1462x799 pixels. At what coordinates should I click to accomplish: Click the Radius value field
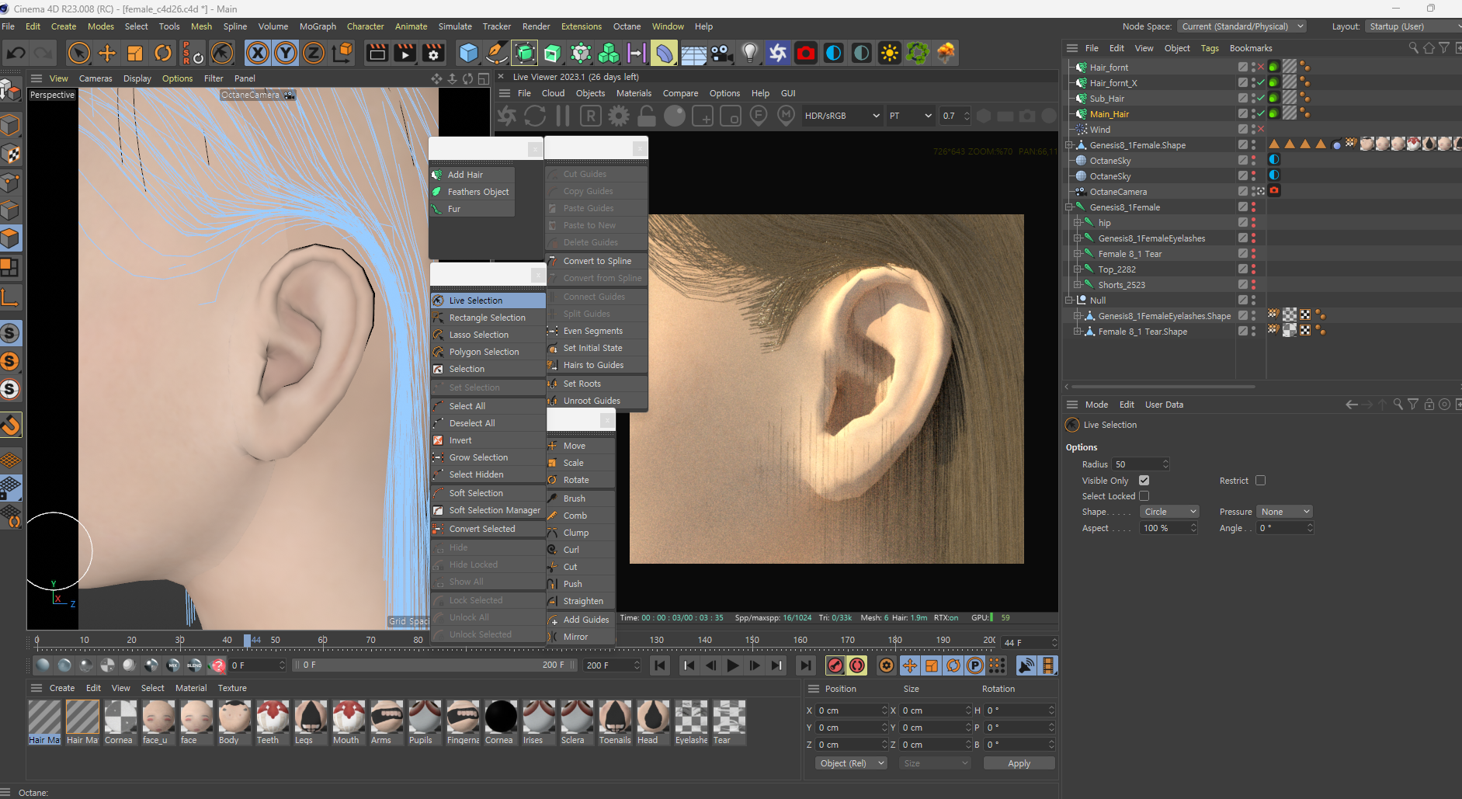1140,464
